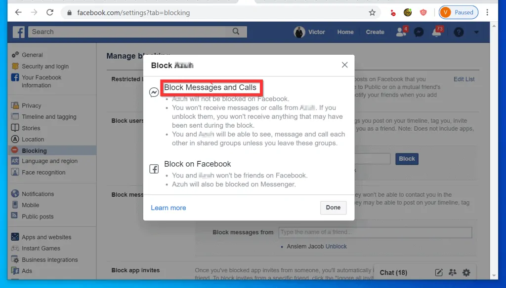The image size is (506, 288).
Task: Expand the Chat (18) panel
Action: point(393,272)
